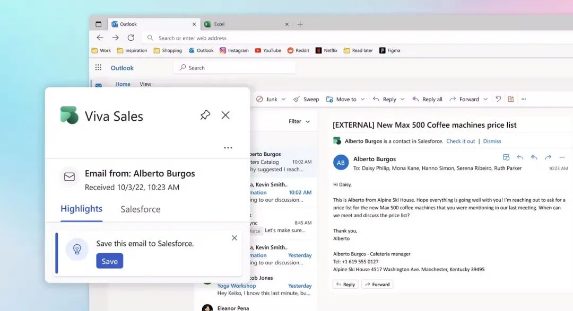Follow the Check it out link
The width and height of the screenshot is (573, 311).
461,141
